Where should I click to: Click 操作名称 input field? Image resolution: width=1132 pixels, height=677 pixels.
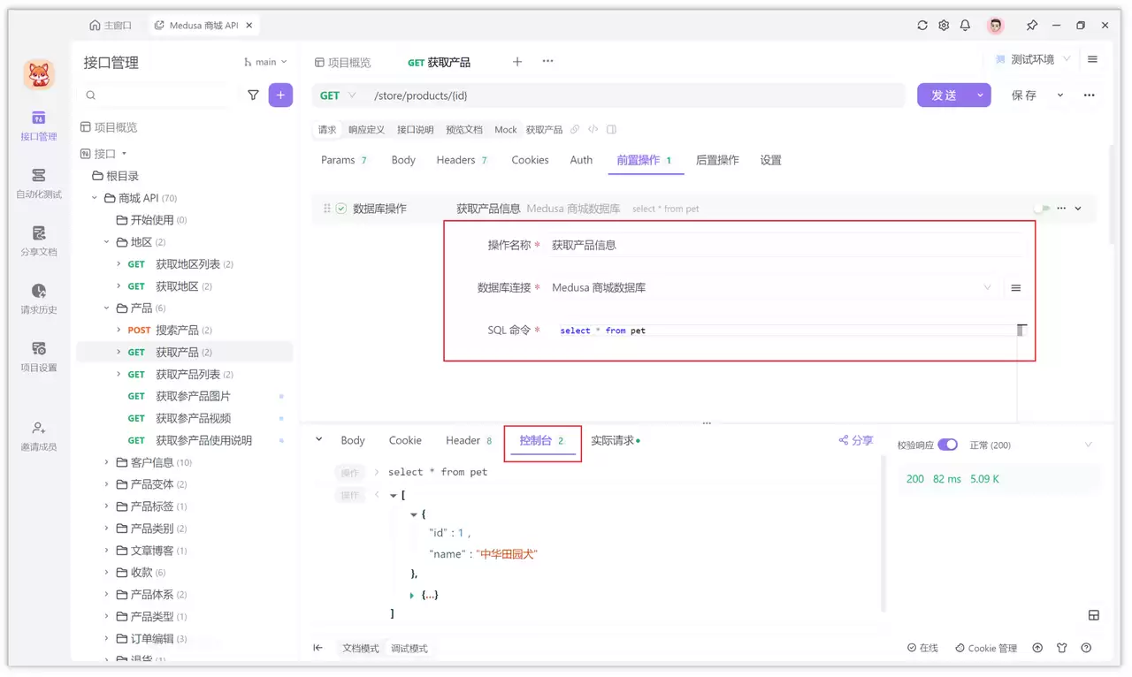786,245
